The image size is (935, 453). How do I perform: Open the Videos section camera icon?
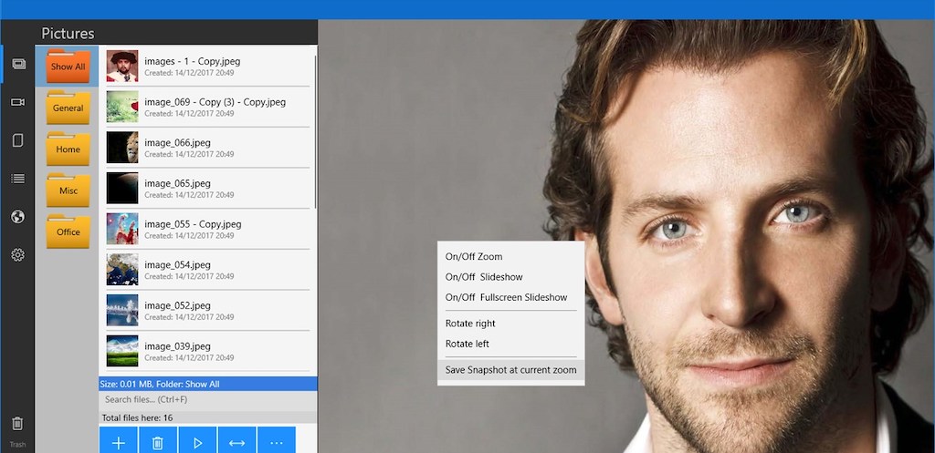pyautogui.click(x=17, y=102)
